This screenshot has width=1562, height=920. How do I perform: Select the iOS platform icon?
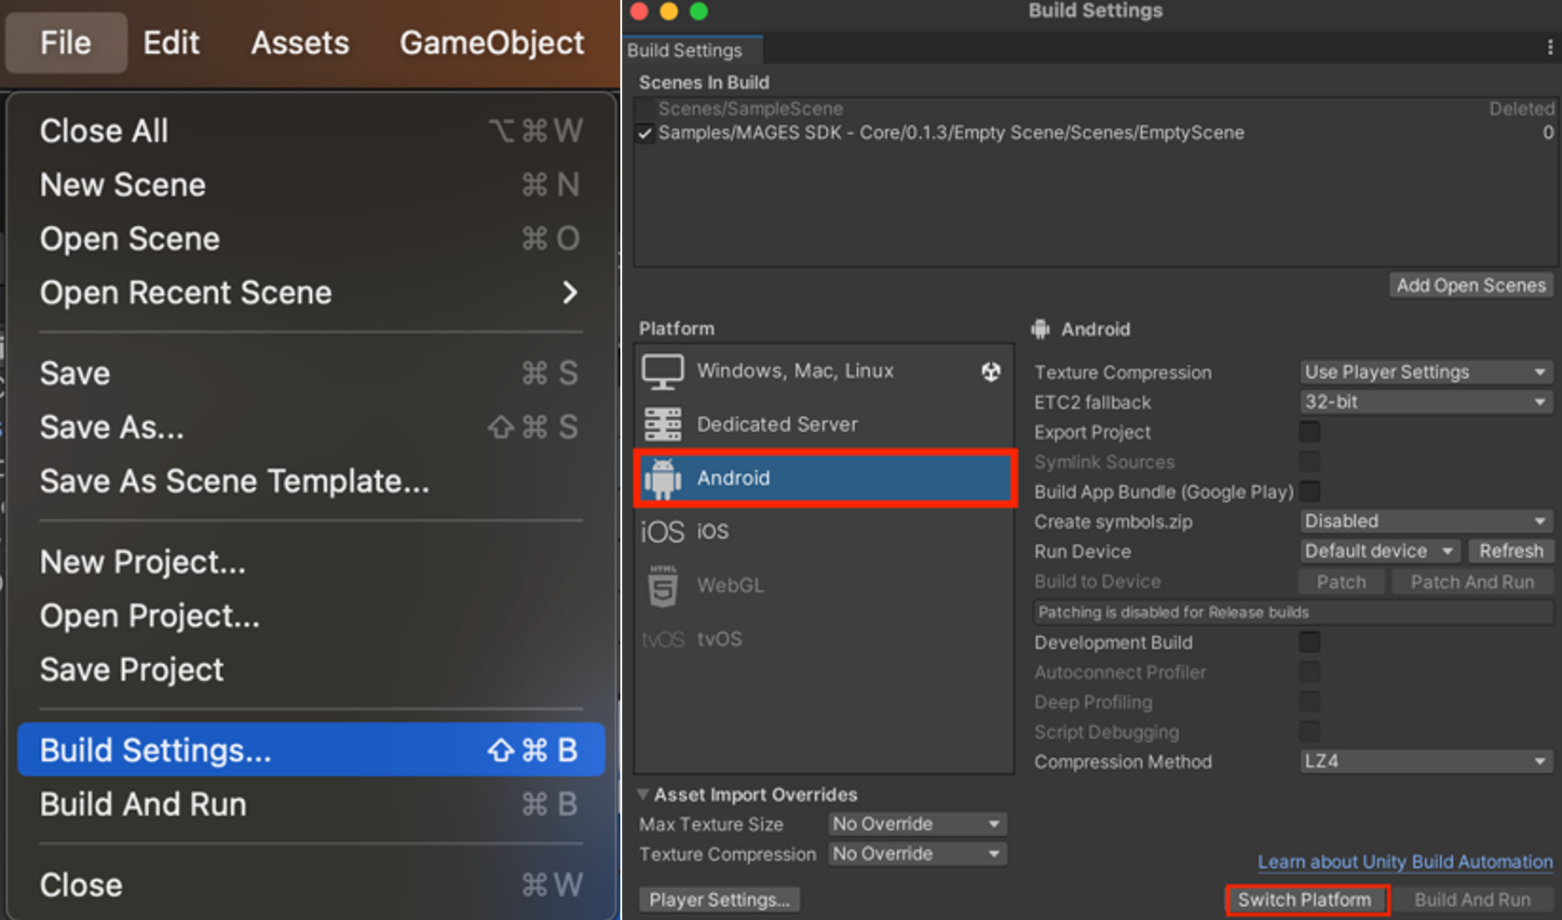[x=662, y=532]
